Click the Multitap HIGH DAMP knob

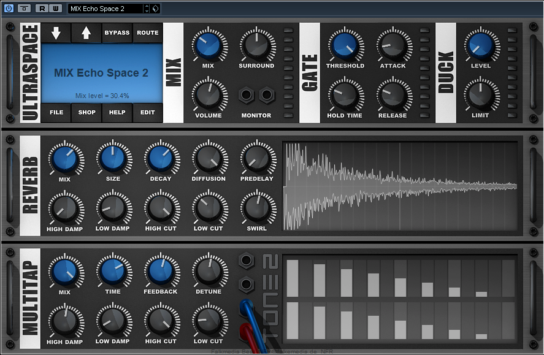point(66,321)
